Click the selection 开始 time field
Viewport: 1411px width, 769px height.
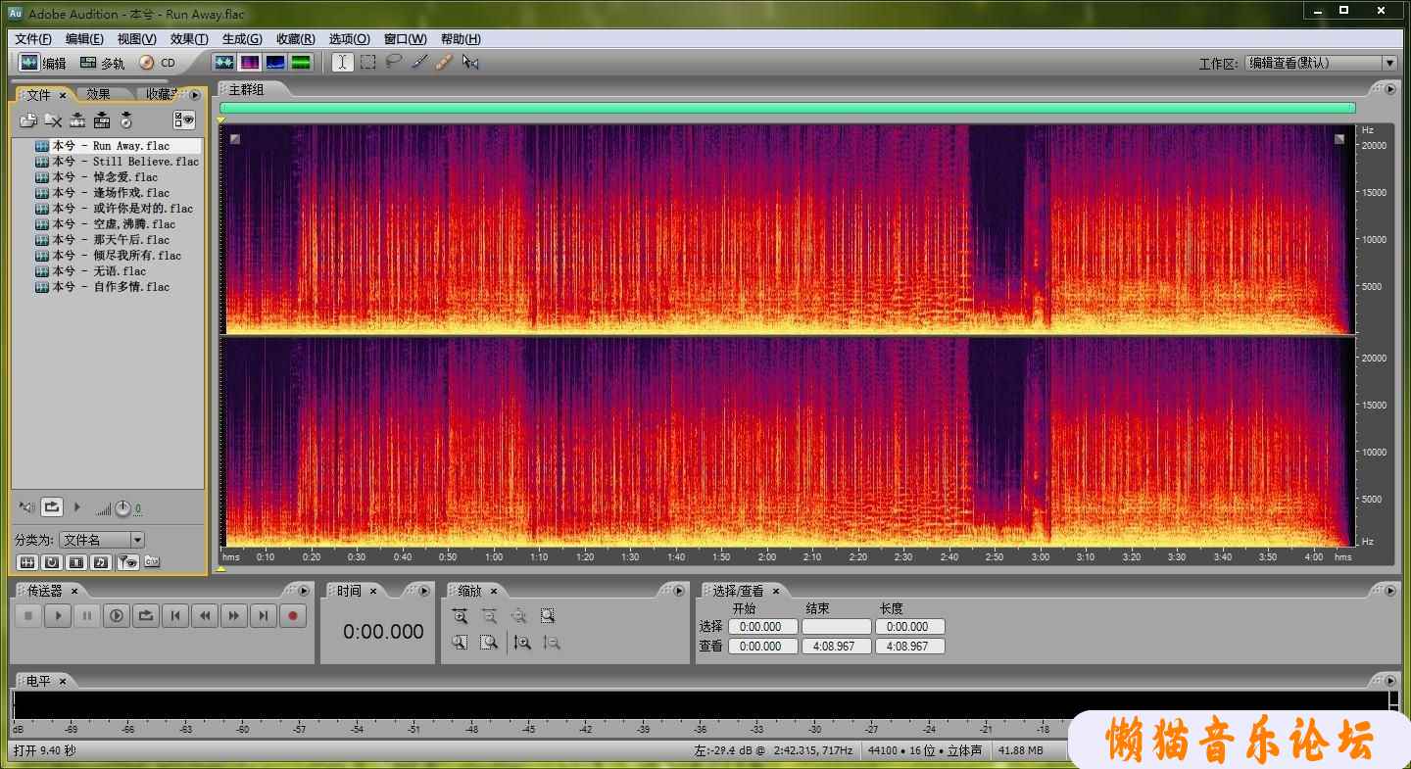click(761, 627)
